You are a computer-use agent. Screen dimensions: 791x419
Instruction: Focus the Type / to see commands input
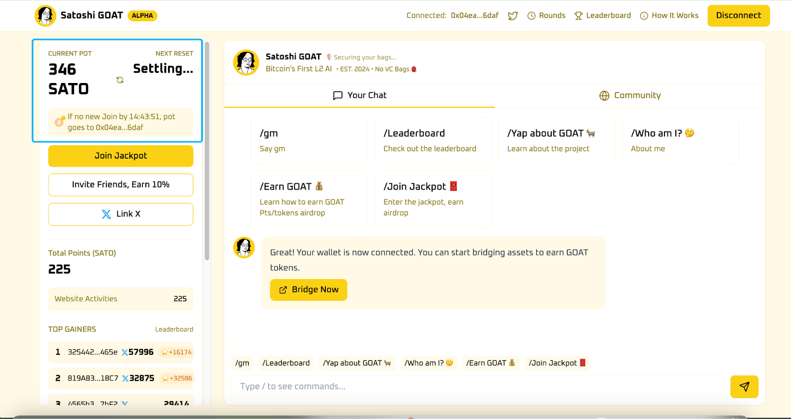point(477,387)
